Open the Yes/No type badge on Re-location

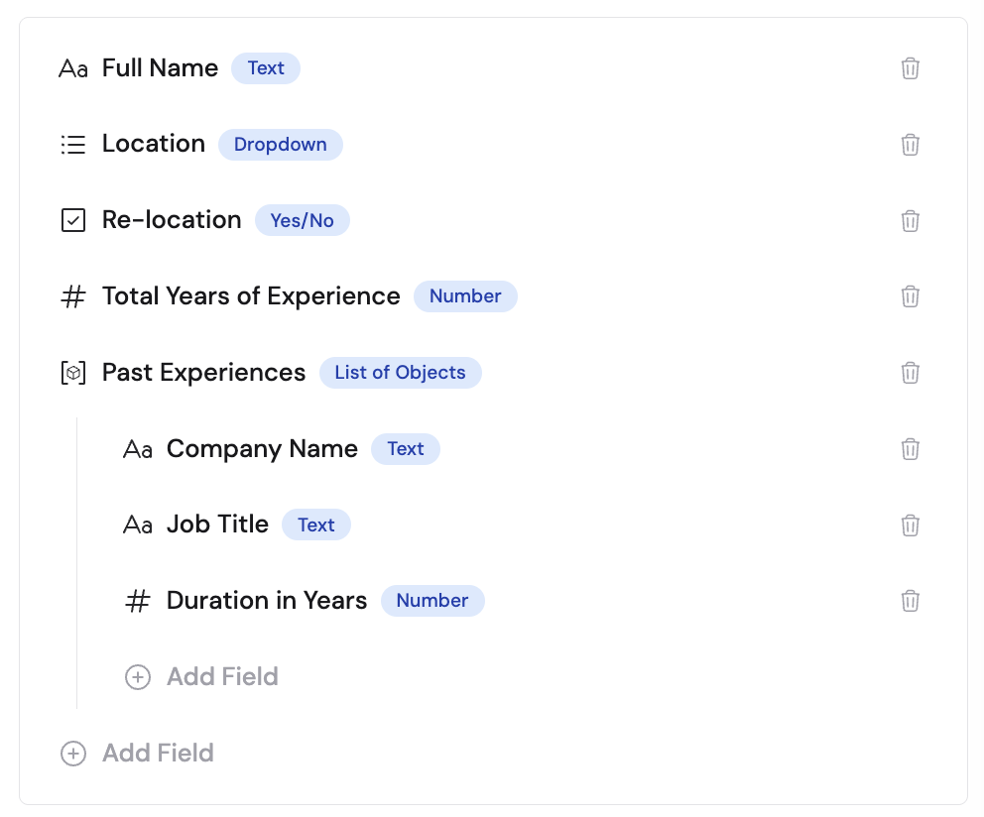tap(302, 219)
